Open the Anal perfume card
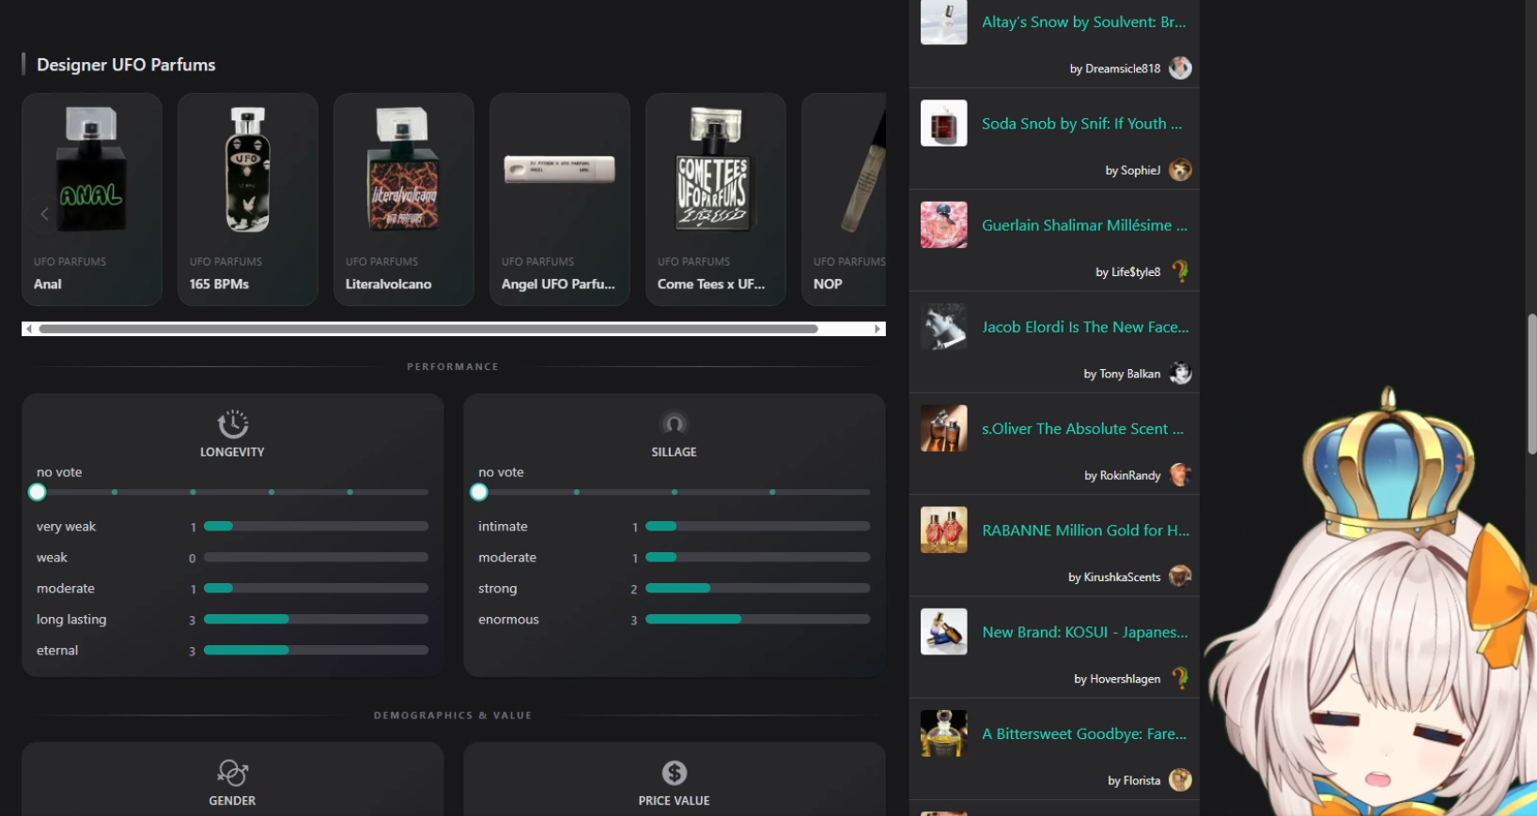Screen dimensions: 1537x816 click(x=92, y=199)
